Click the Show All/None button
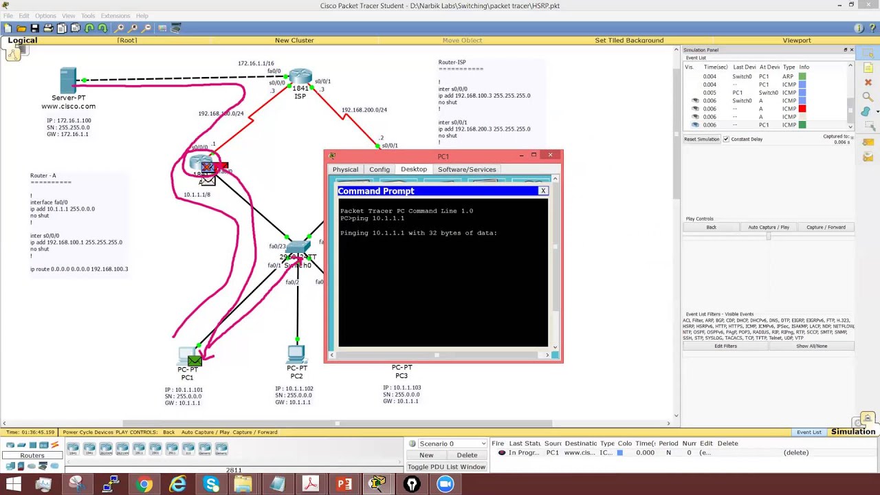The height and width of the screenshot is (495, 880). click(x=811, y=346)
